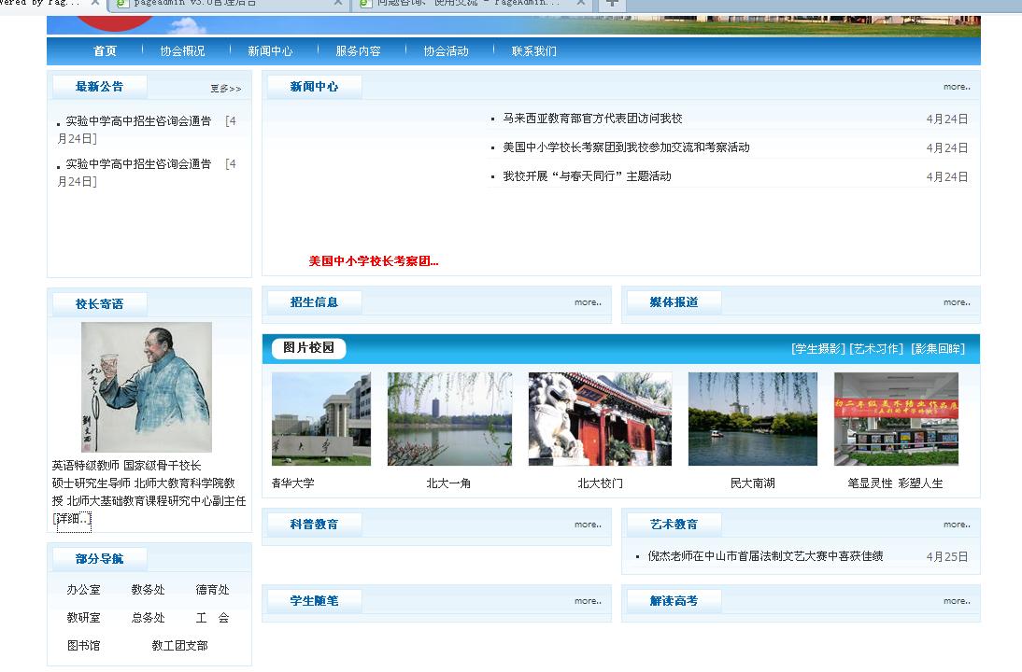This screenshot has height=672, width=1022.
Task: Click the [详细..] link under 校长寄语
Action: click(73, 519)
